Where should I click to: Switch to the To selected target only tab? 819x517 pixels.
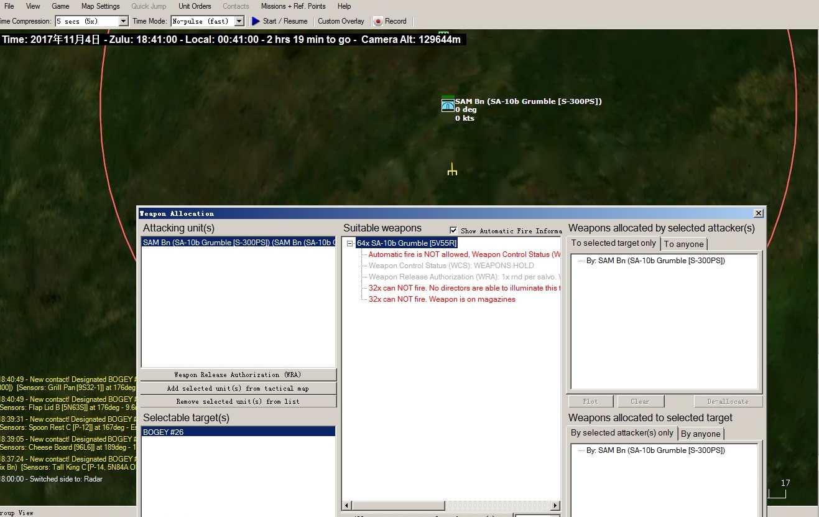[613, 243]
